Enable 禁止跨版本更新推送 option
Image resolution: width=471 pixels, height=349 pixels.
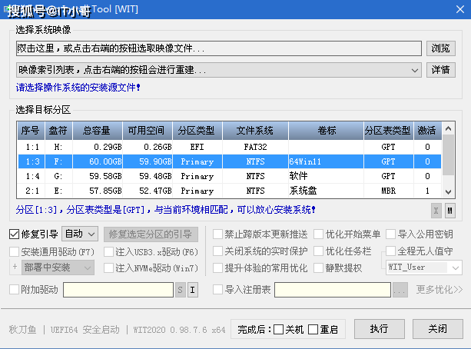[217, 234]
